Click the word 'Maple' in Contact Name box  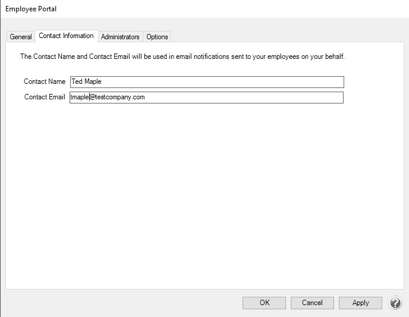pos(93,81)
